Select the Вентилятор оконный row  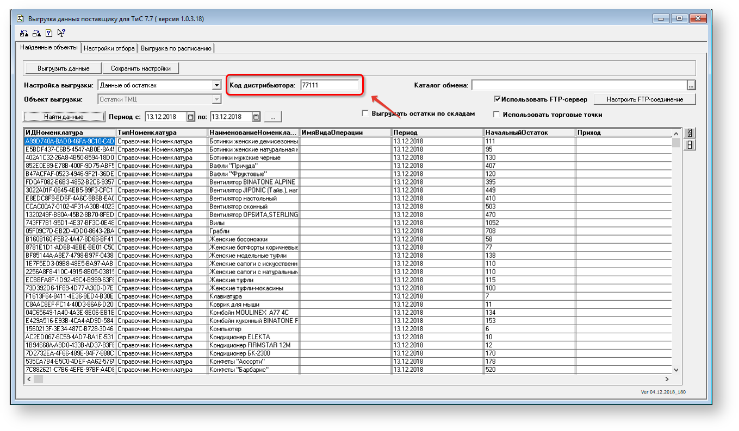[x=348, y=206]
